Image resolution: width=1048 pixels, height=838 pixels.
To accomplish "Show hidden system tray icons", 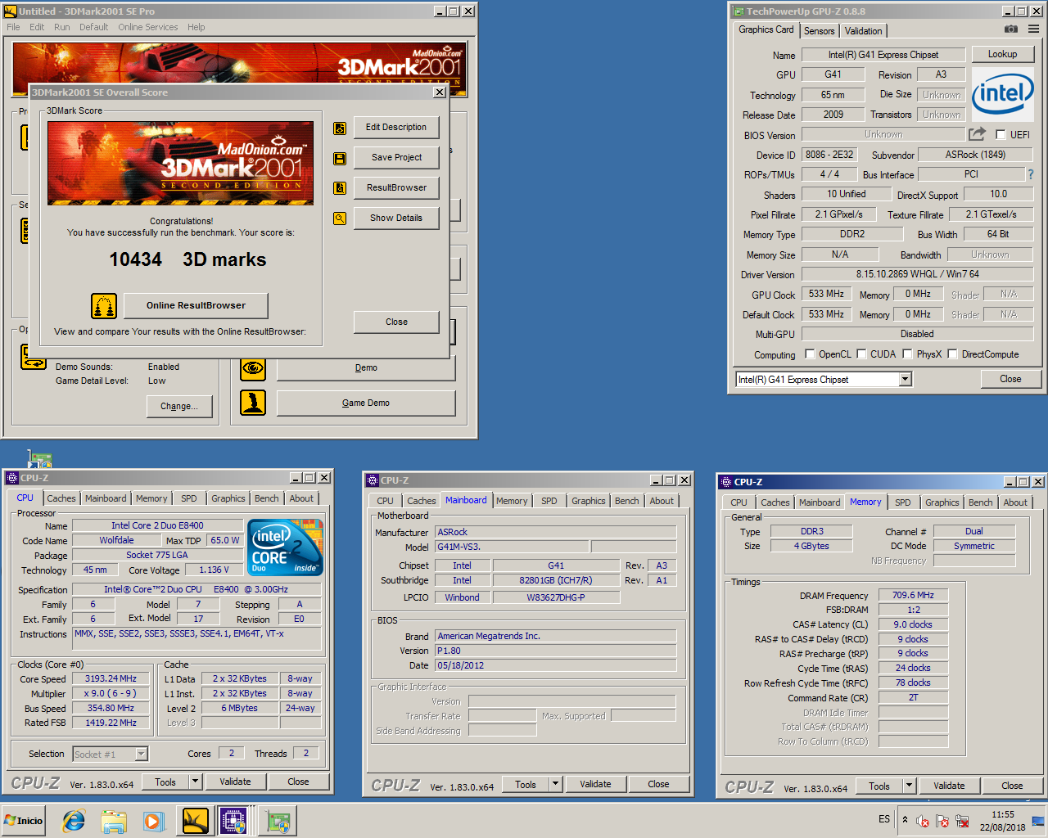I will [x=905, y=819].
